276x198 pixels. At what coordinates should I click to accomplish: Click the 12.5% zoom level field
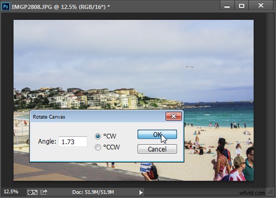tap(11, 192)
